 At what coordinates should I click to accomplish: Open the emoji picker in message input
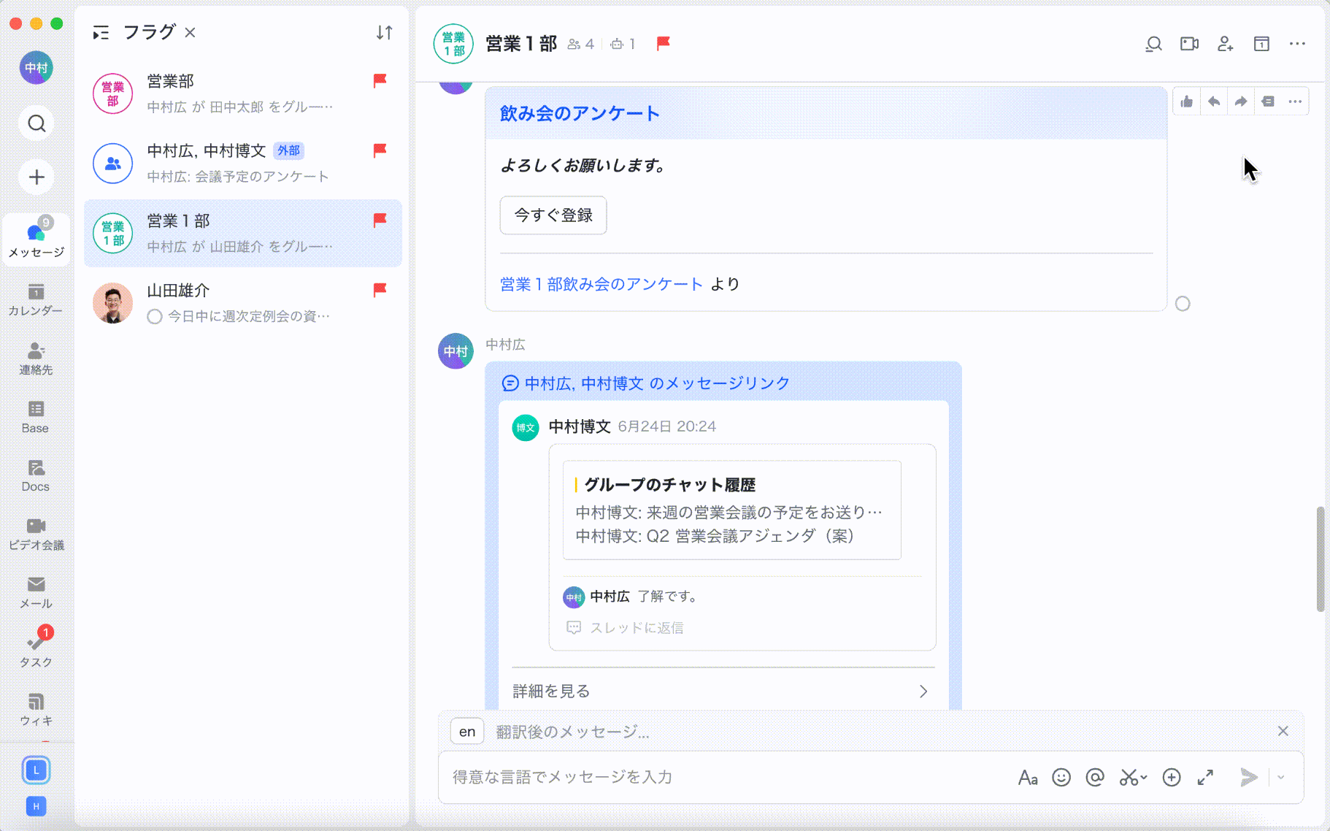click(x=1061, y=778)
